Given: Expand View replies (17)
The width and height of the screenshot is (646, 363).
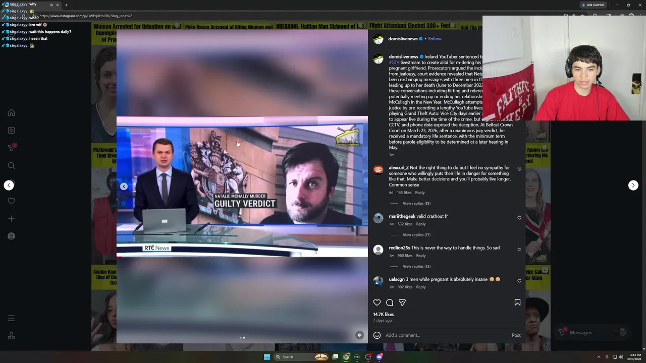Looking at the screenshot, I should [416, 235].
